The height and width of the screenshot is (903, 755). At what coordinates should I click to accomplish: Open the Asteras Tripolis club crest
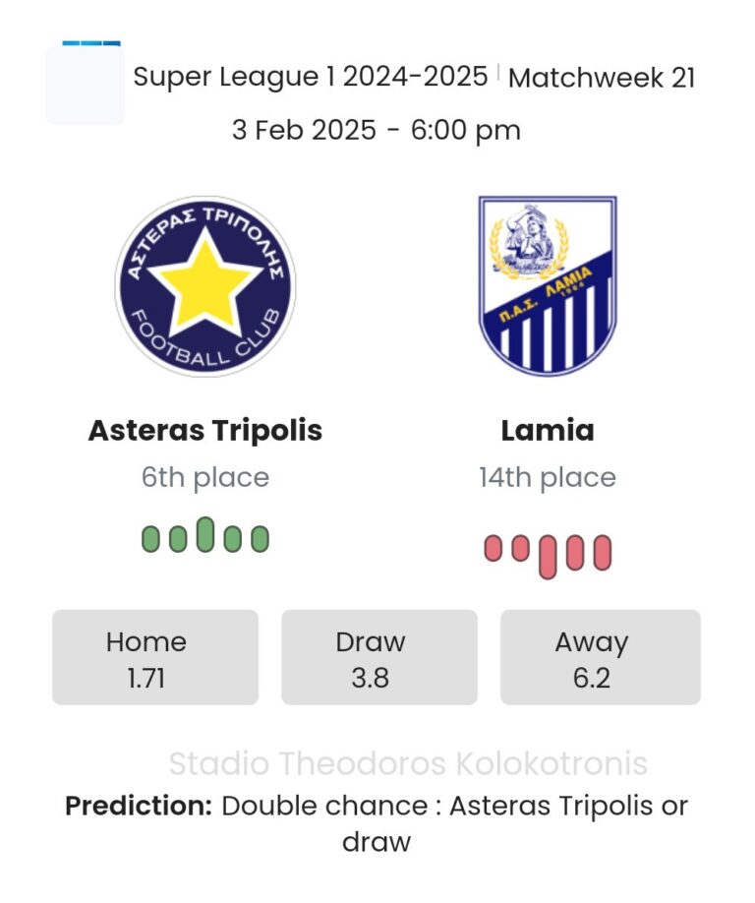[204, 285]
